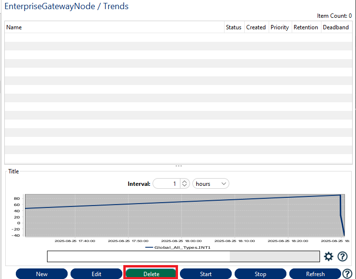Click the Interval spinner arrows
The image size is (356, 279).
[x=185, y=183]
